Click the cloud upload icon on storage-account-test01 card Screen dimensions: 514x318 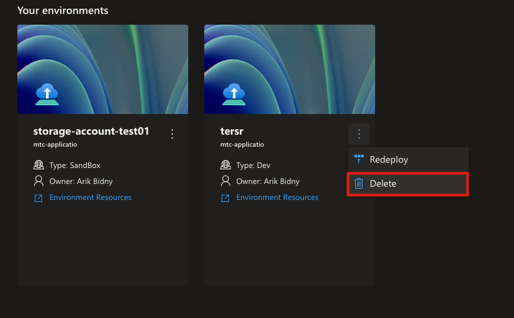47,94
